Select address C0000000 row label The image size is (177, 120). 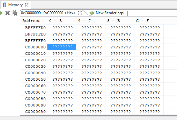(35, 47)
